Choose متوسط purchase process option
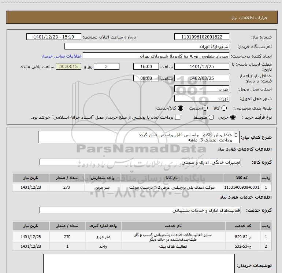The image size is (282, 273). (211, 117)
